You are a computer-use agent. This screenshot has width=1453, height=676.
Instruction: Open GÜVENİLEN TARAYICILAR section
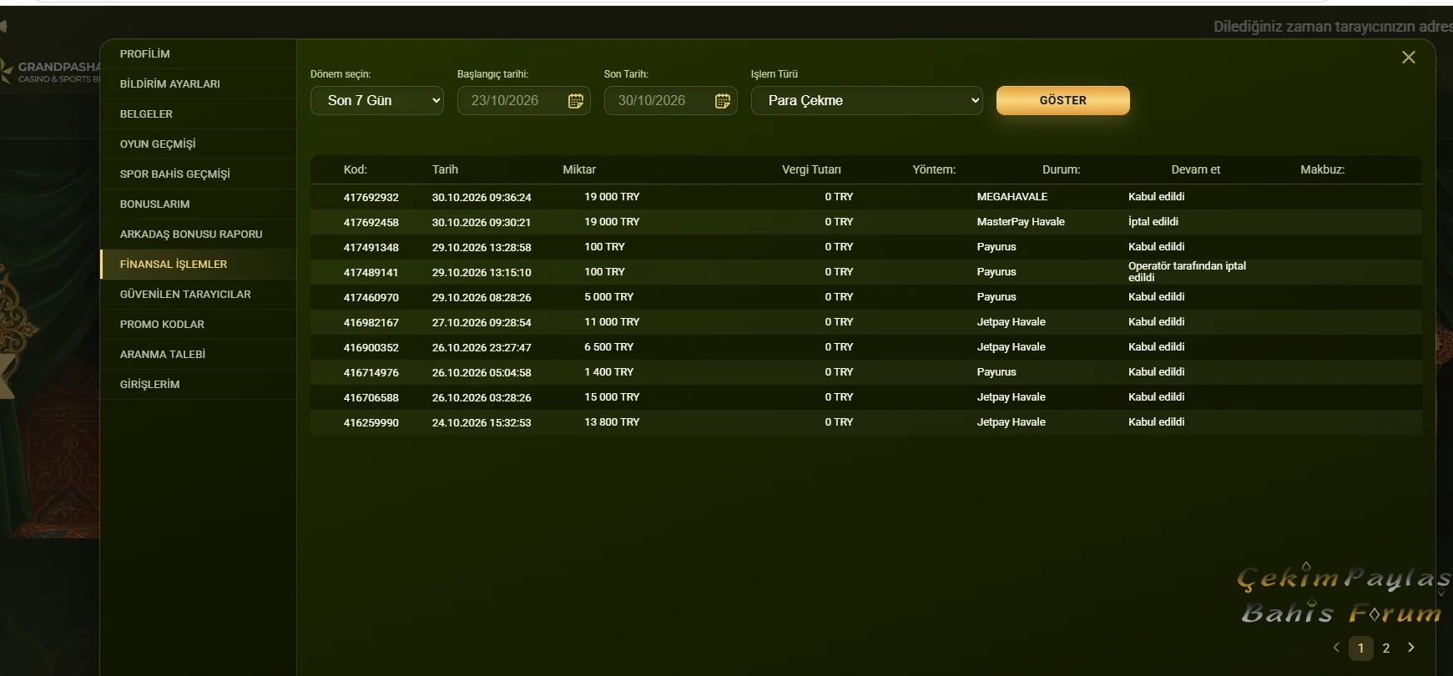[x=198, y=295]
